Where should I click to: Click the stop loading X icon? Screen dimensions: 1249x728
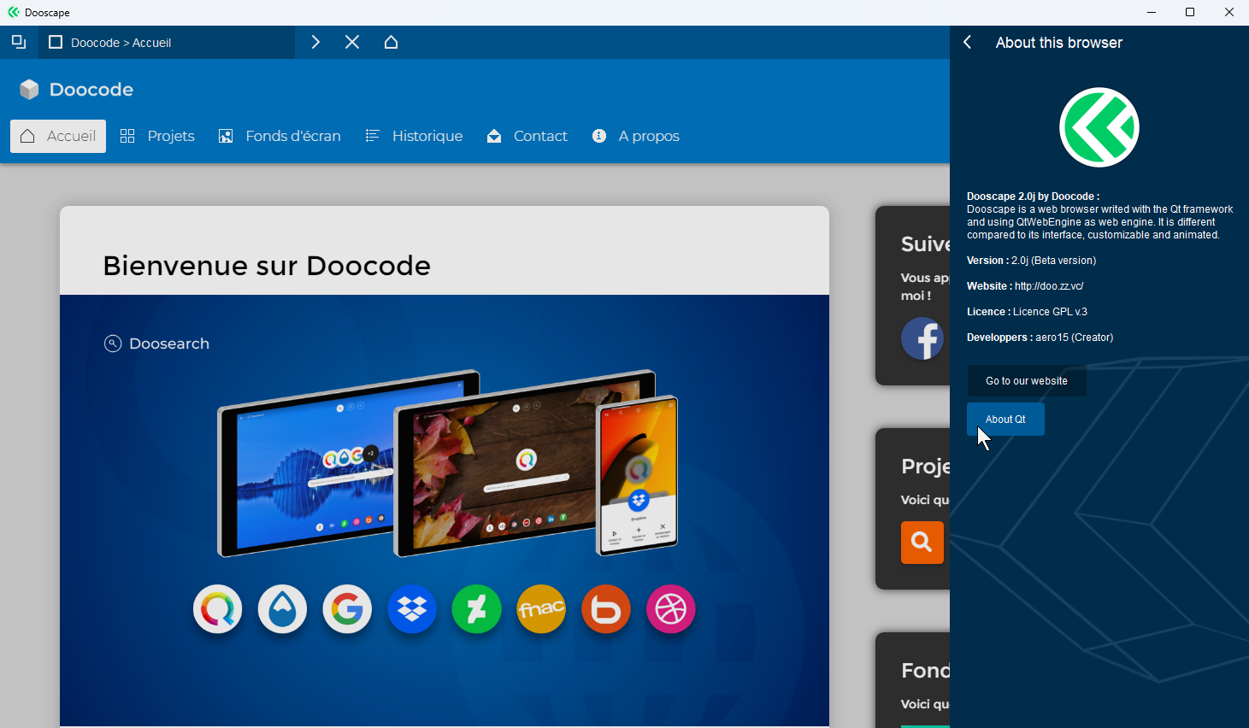[x=352, y=42]
